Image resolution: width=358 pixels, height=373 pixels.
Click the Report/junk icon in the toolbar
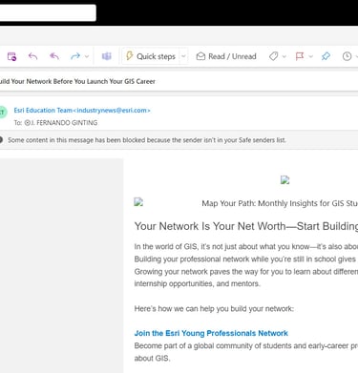coord(11,56)
